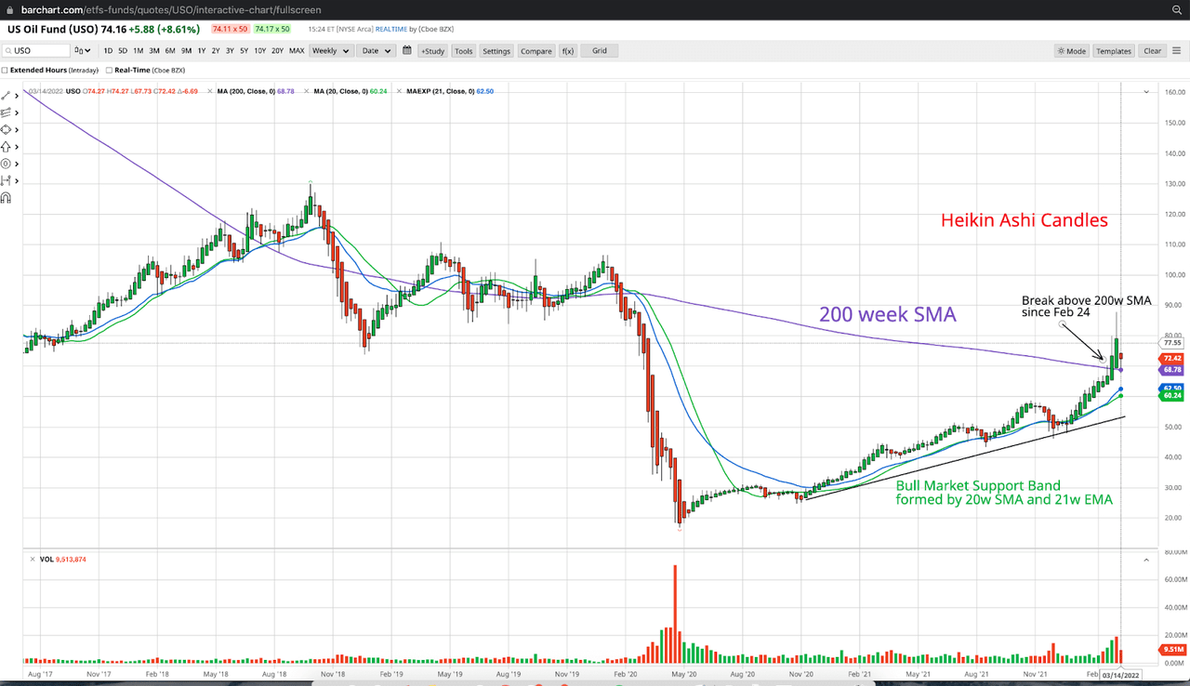Click the 68.78 purple MA price tag

[x=1171, y=370]
